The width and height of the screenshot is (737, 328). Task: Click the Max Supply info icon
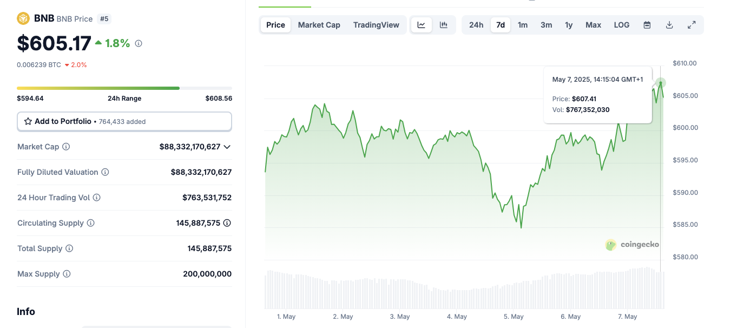pyautogui.click(x=67, y=274)
